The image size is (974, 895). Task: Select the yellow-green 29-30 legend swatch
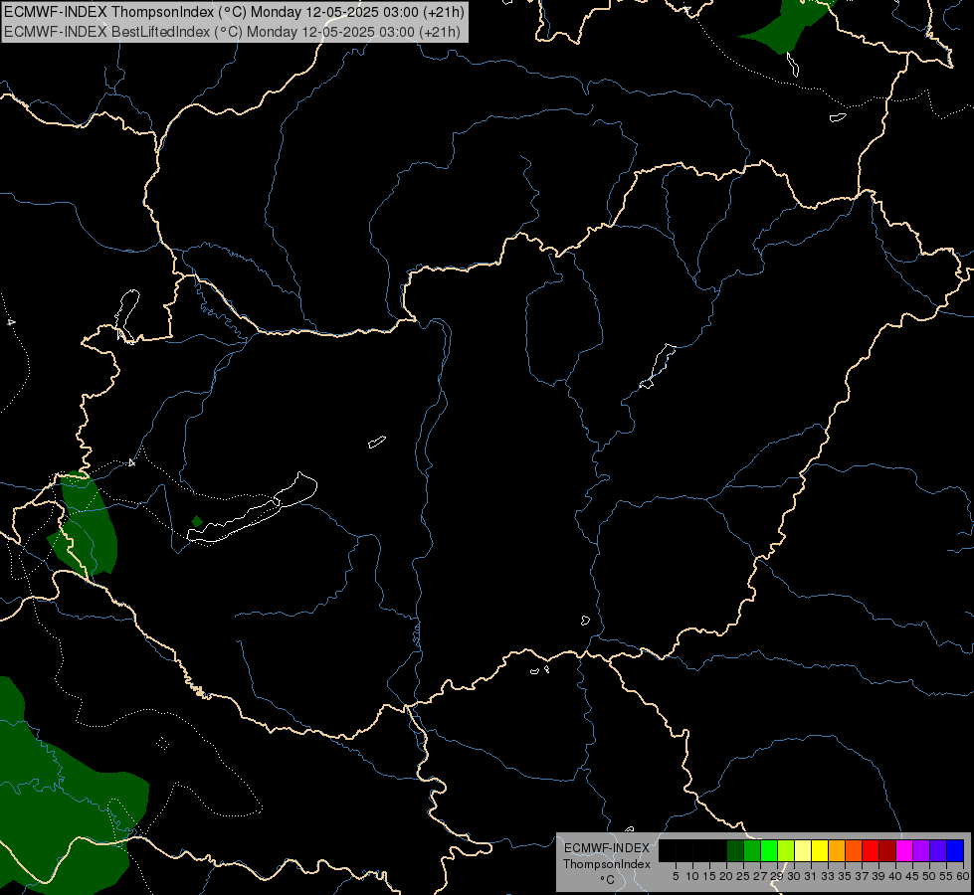tap(786, 850)
